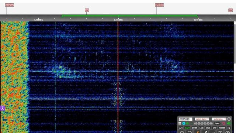Viewport: 236px width, 133px height.
Task: Page waterfall right with right chevron icon
Action: click(x=228, y=132)
